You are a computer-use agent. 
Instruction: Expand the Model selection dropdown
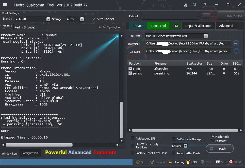pos(119,27)
